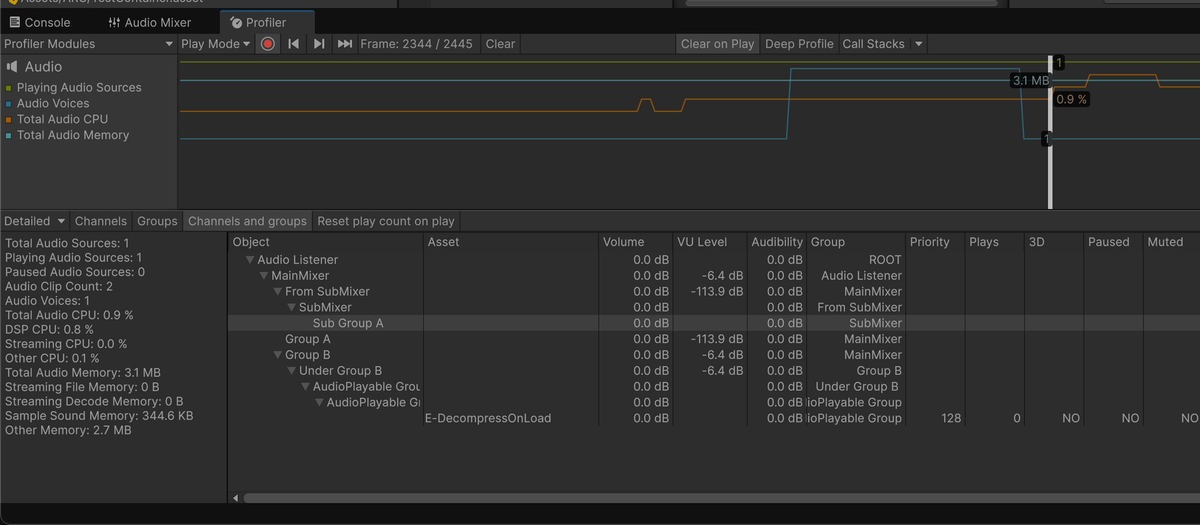Screen dimensions: 1200x525
Task: Toggle Reset play count on play
Action: click(x=386, y=221)
